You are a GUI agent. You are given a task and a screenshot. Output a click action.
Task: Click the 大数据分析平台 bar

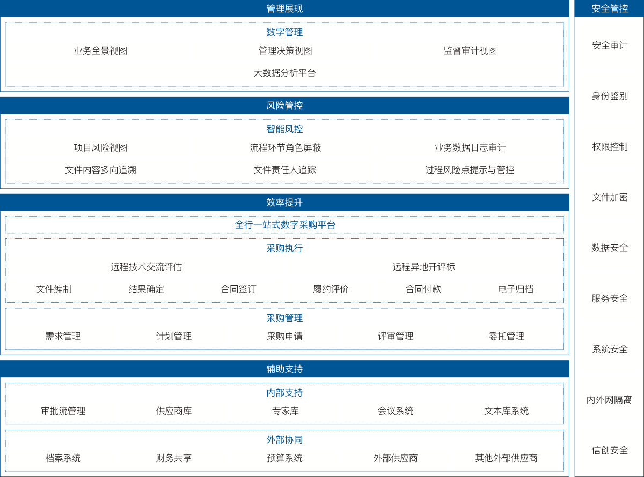pos(284,73)
